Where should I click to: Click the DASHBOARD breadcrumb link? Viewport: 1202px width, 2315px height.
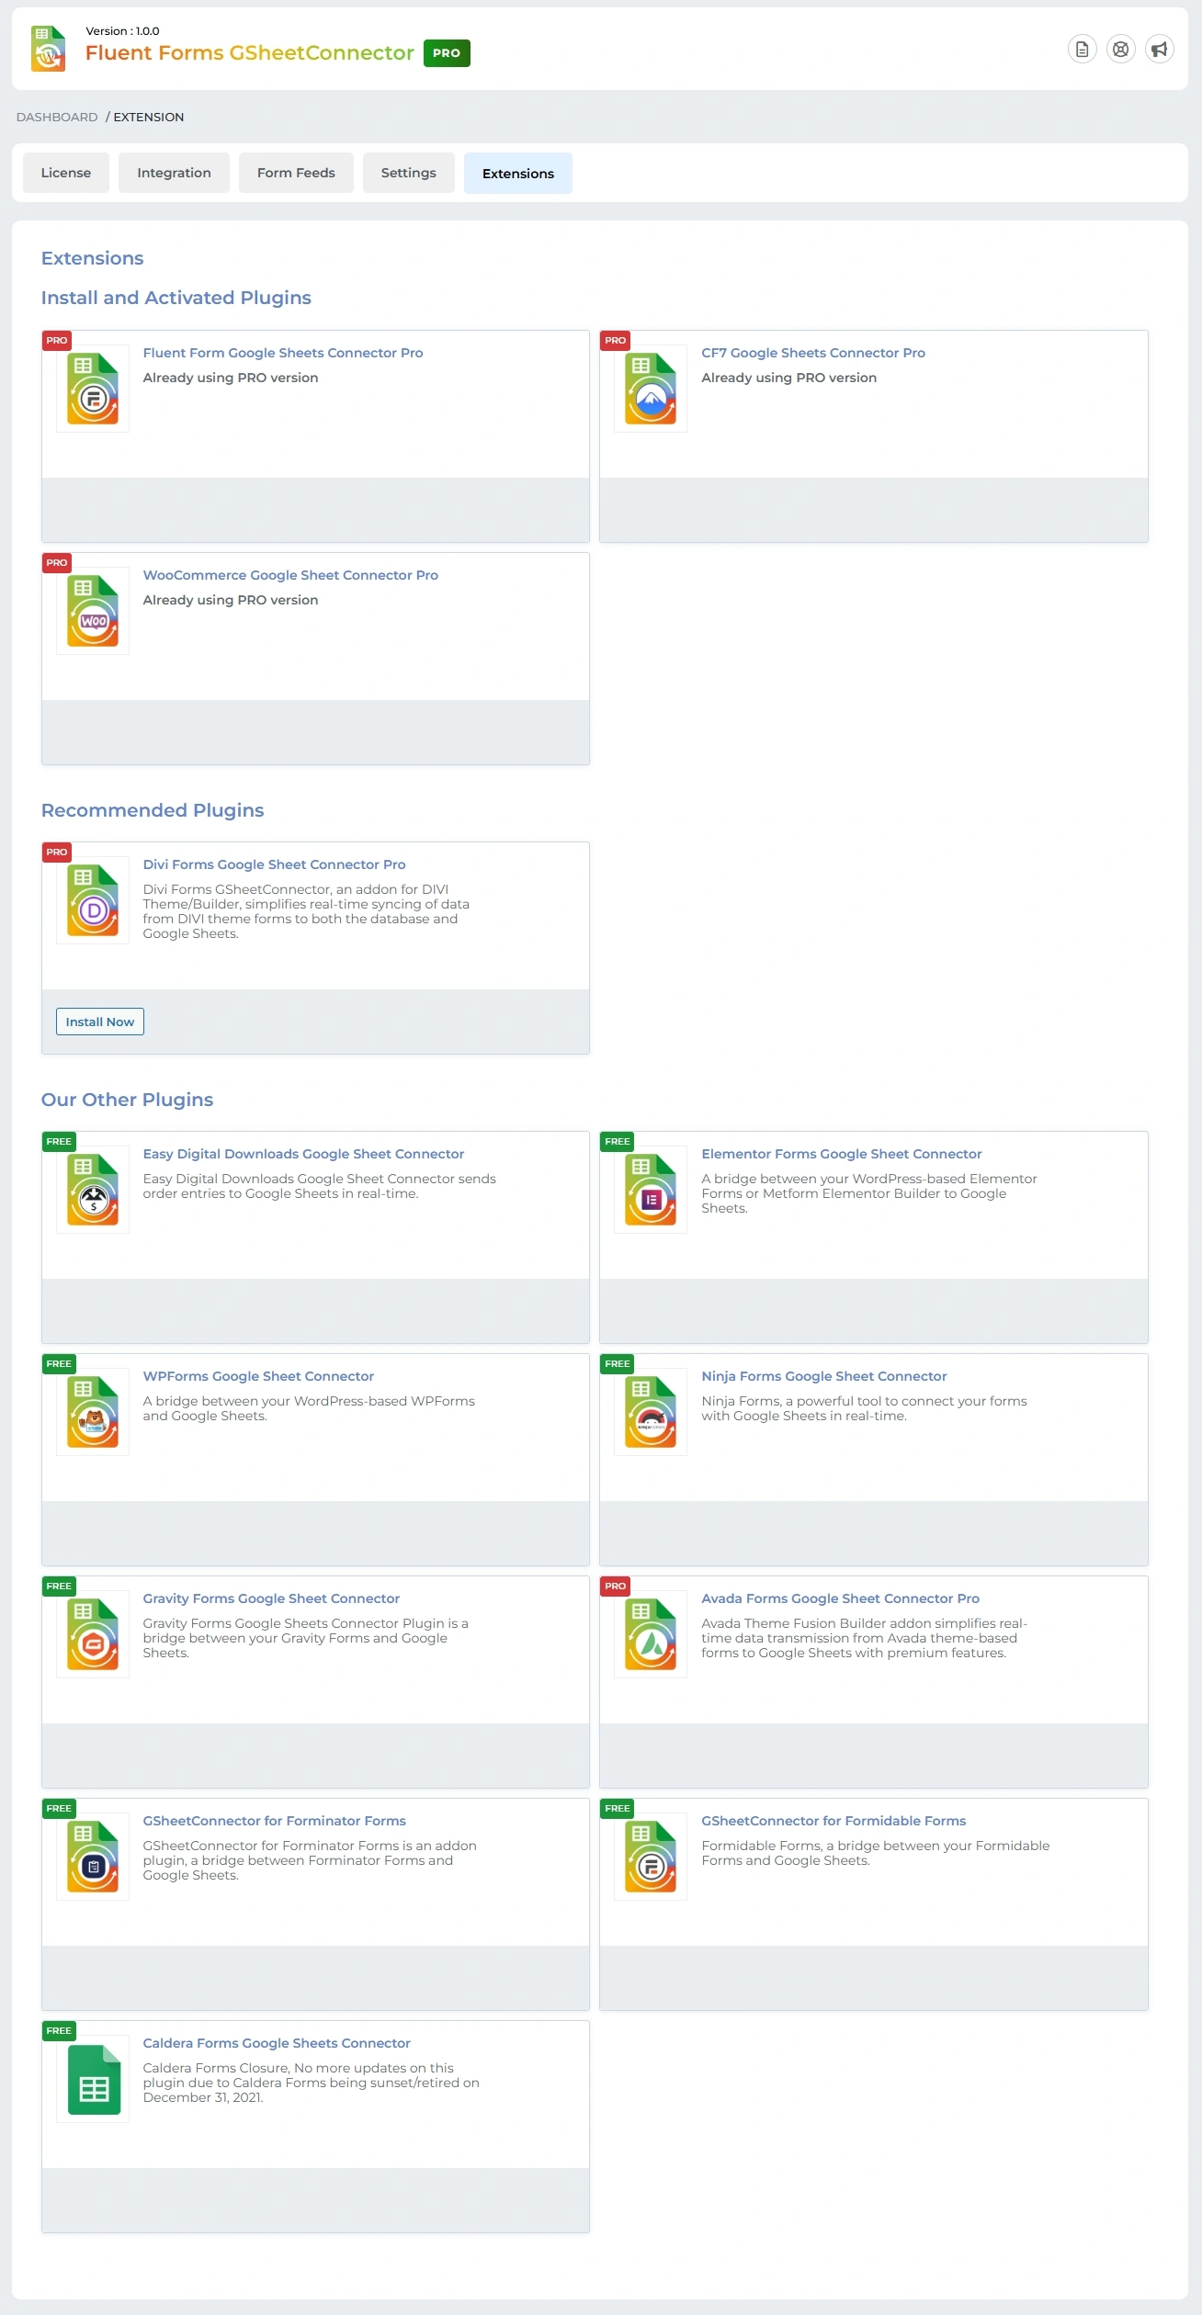57,117
